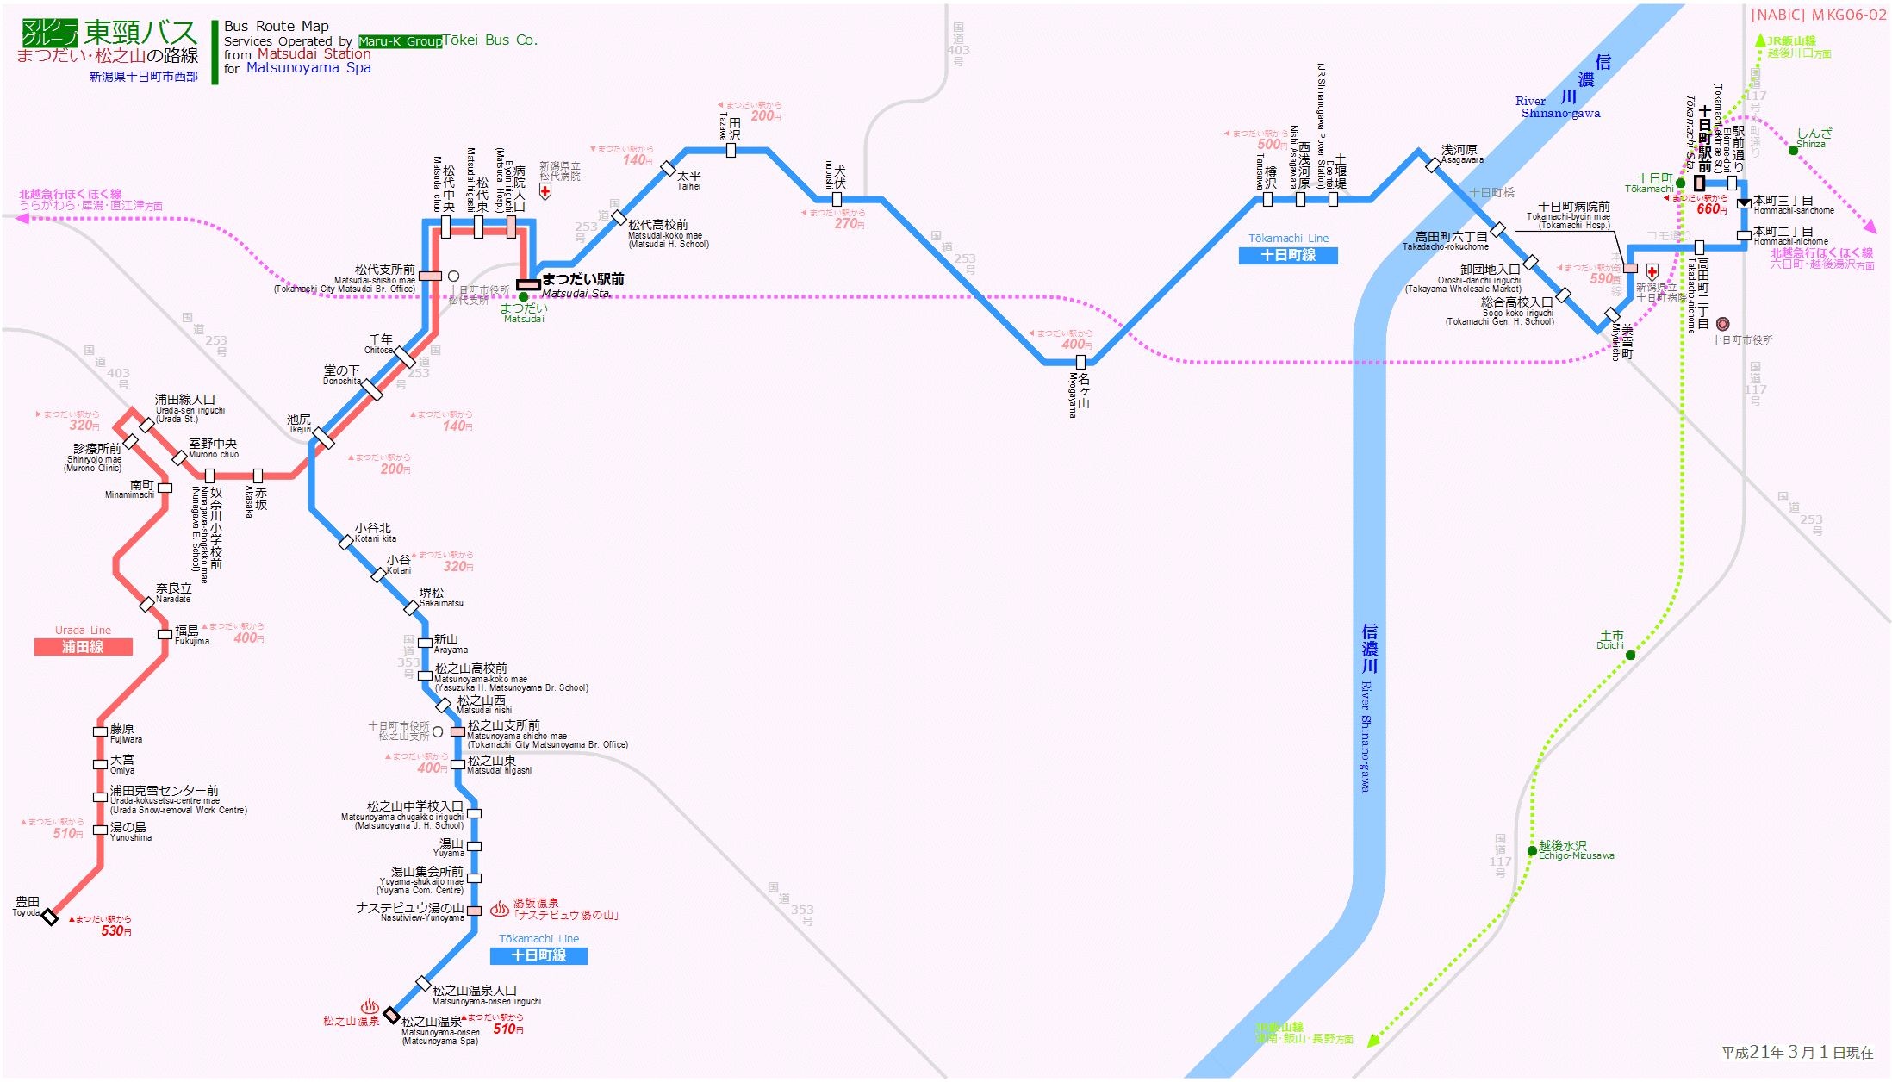Click the Naradate bus stop marker

tap(147, 605)
